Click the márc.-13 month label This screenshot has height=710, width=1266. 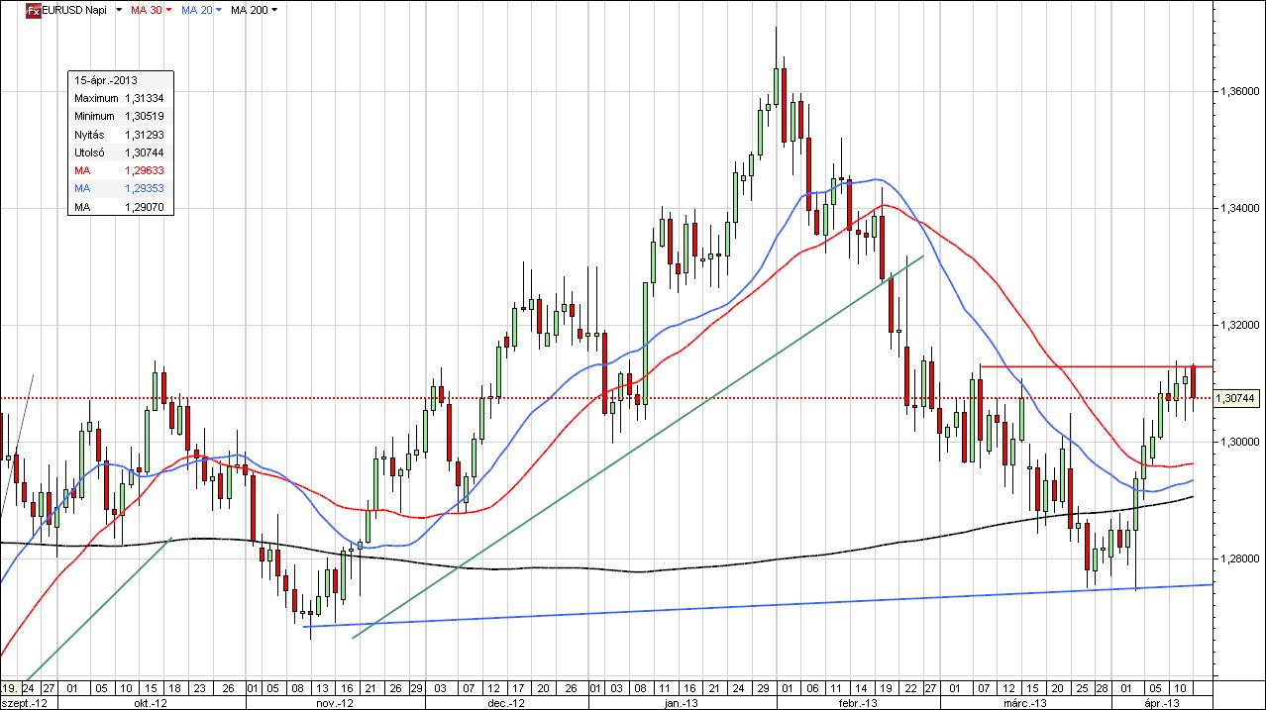(x=1027, y=702)
